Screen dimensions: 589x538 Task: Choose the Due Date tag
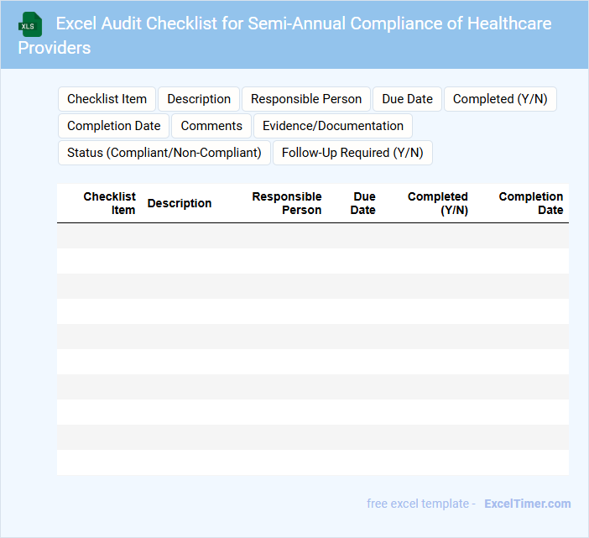(407, 99)
